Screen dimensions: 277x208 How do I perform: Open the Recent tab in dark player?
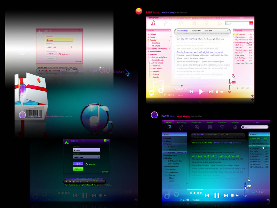210,122
